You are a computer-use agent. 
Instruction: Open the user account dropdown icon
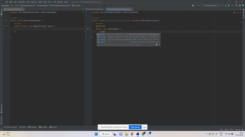point(193,5)
